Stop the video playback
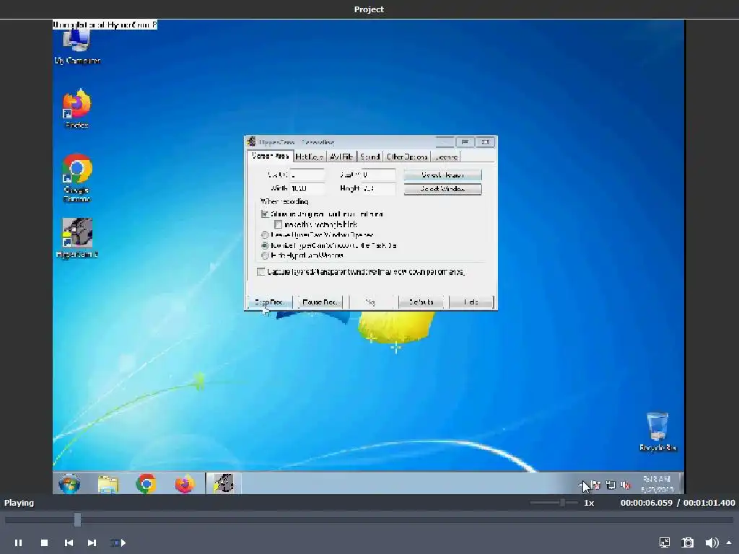The image size is (739, 554). [44, 542]
